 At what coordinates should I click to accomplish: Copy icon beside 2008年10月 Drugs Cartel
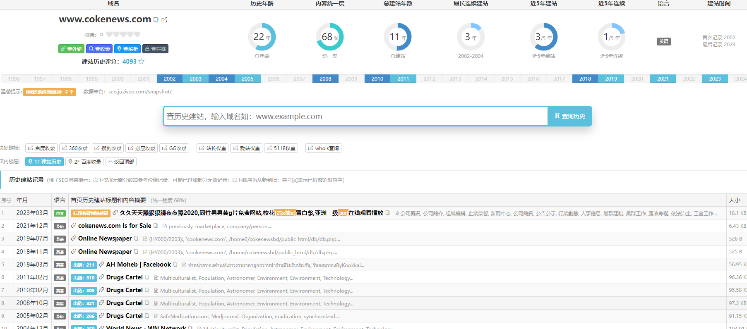click(x=147, y=303)
